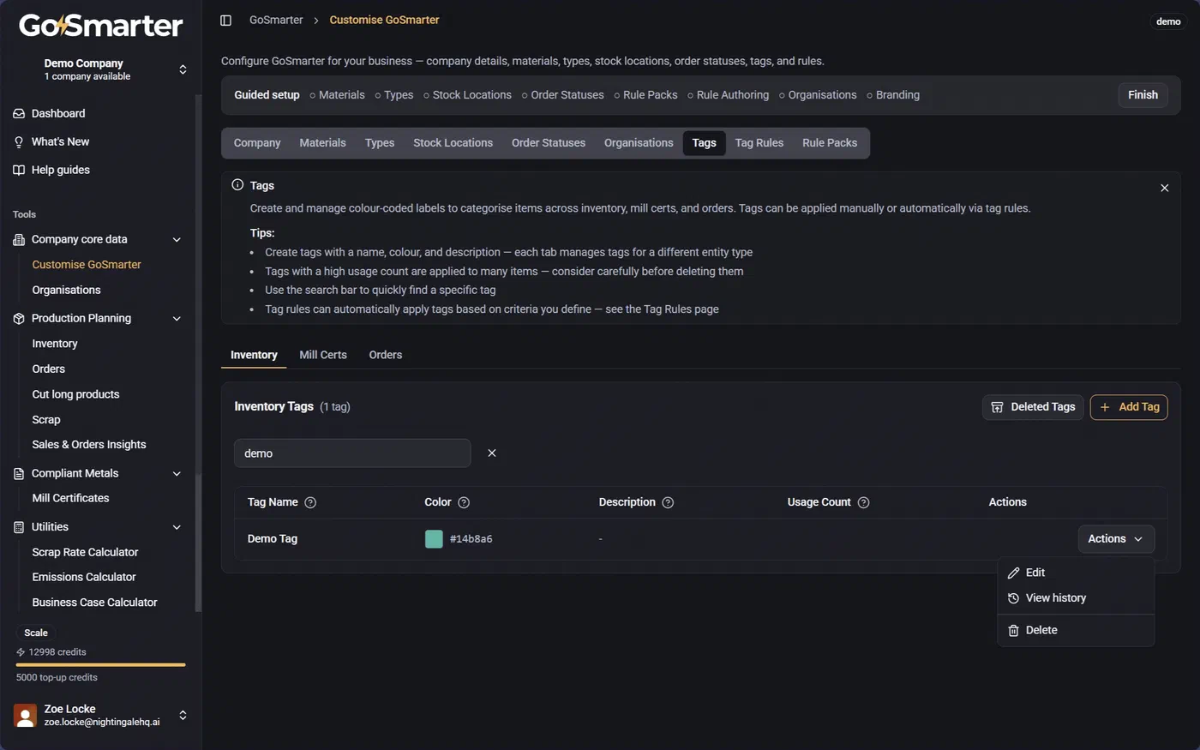
Task: Select the Branding guided setup step
Action: [x=893, y=95]
